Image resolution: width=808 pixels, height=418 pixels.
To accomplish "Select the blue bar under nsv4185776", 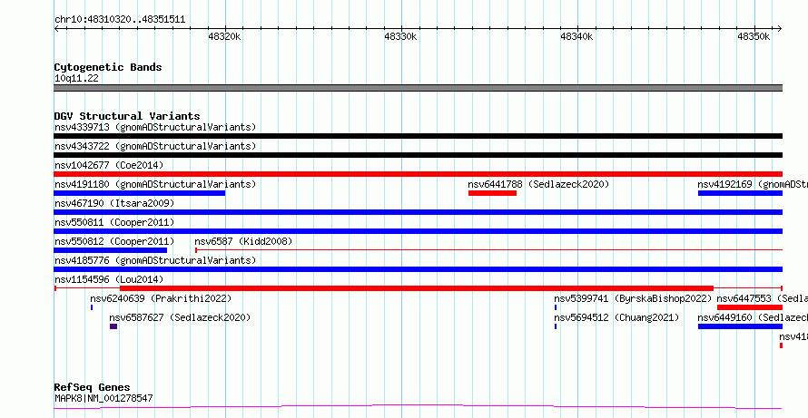I will [x=418, y=269].
